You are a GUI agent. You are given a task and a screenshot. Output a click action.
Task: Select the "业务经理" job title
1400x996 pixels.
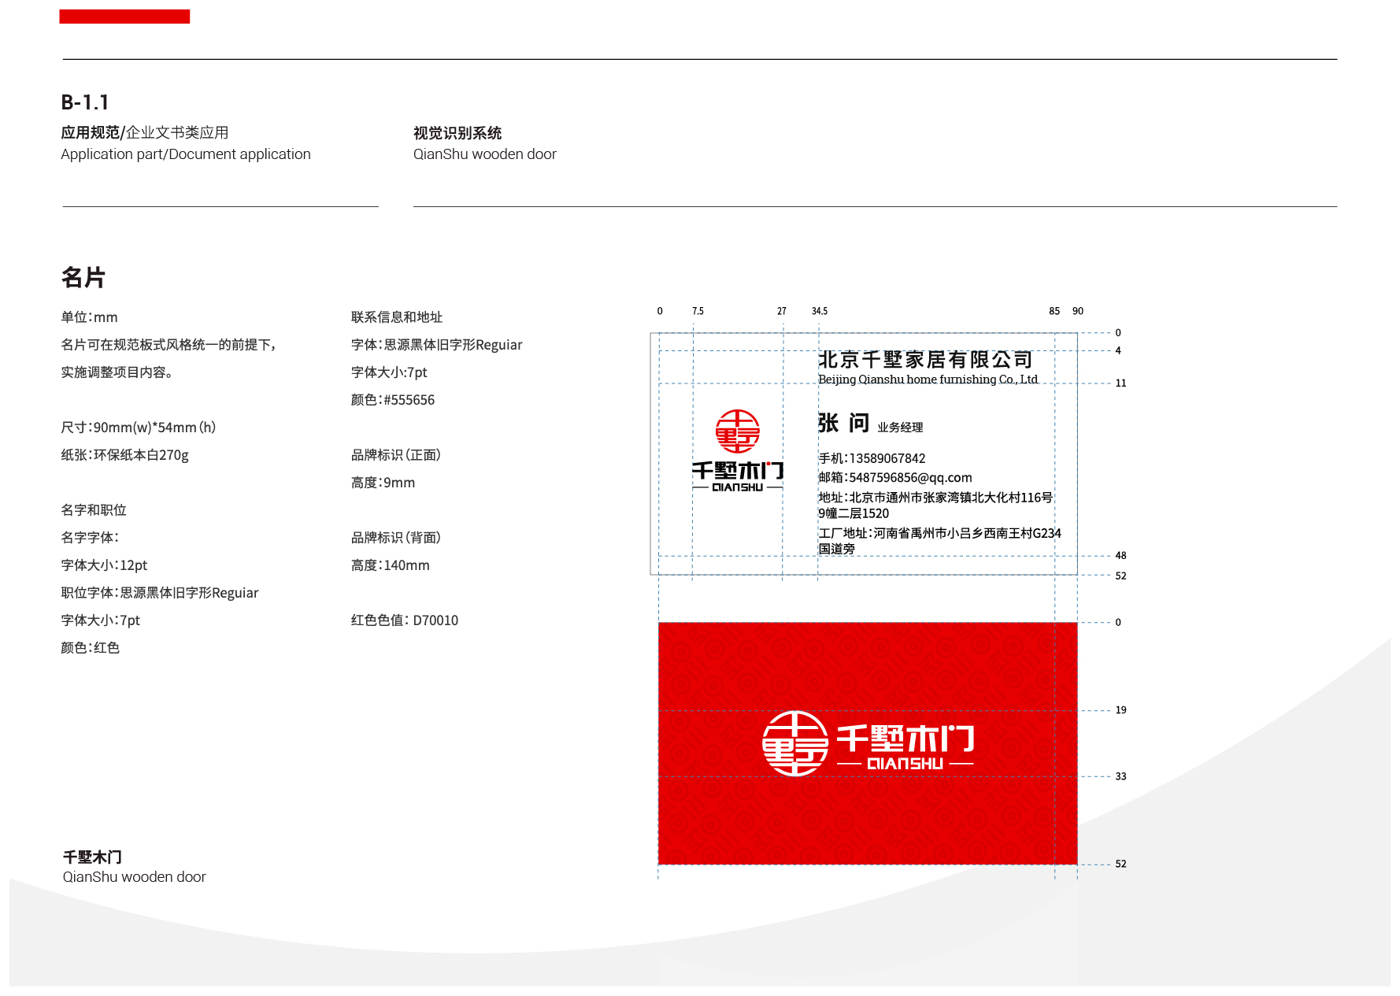(x=900, y=428)
